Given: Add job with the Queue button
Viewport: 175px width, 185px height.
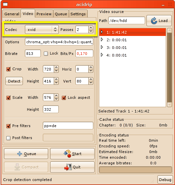Looking at the screenshot, I should coord(26,154).
